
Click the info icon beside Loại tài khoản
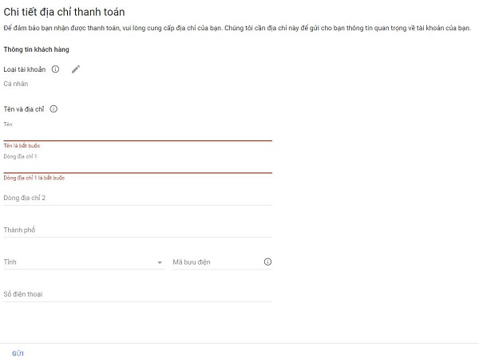tap(55, 69)
